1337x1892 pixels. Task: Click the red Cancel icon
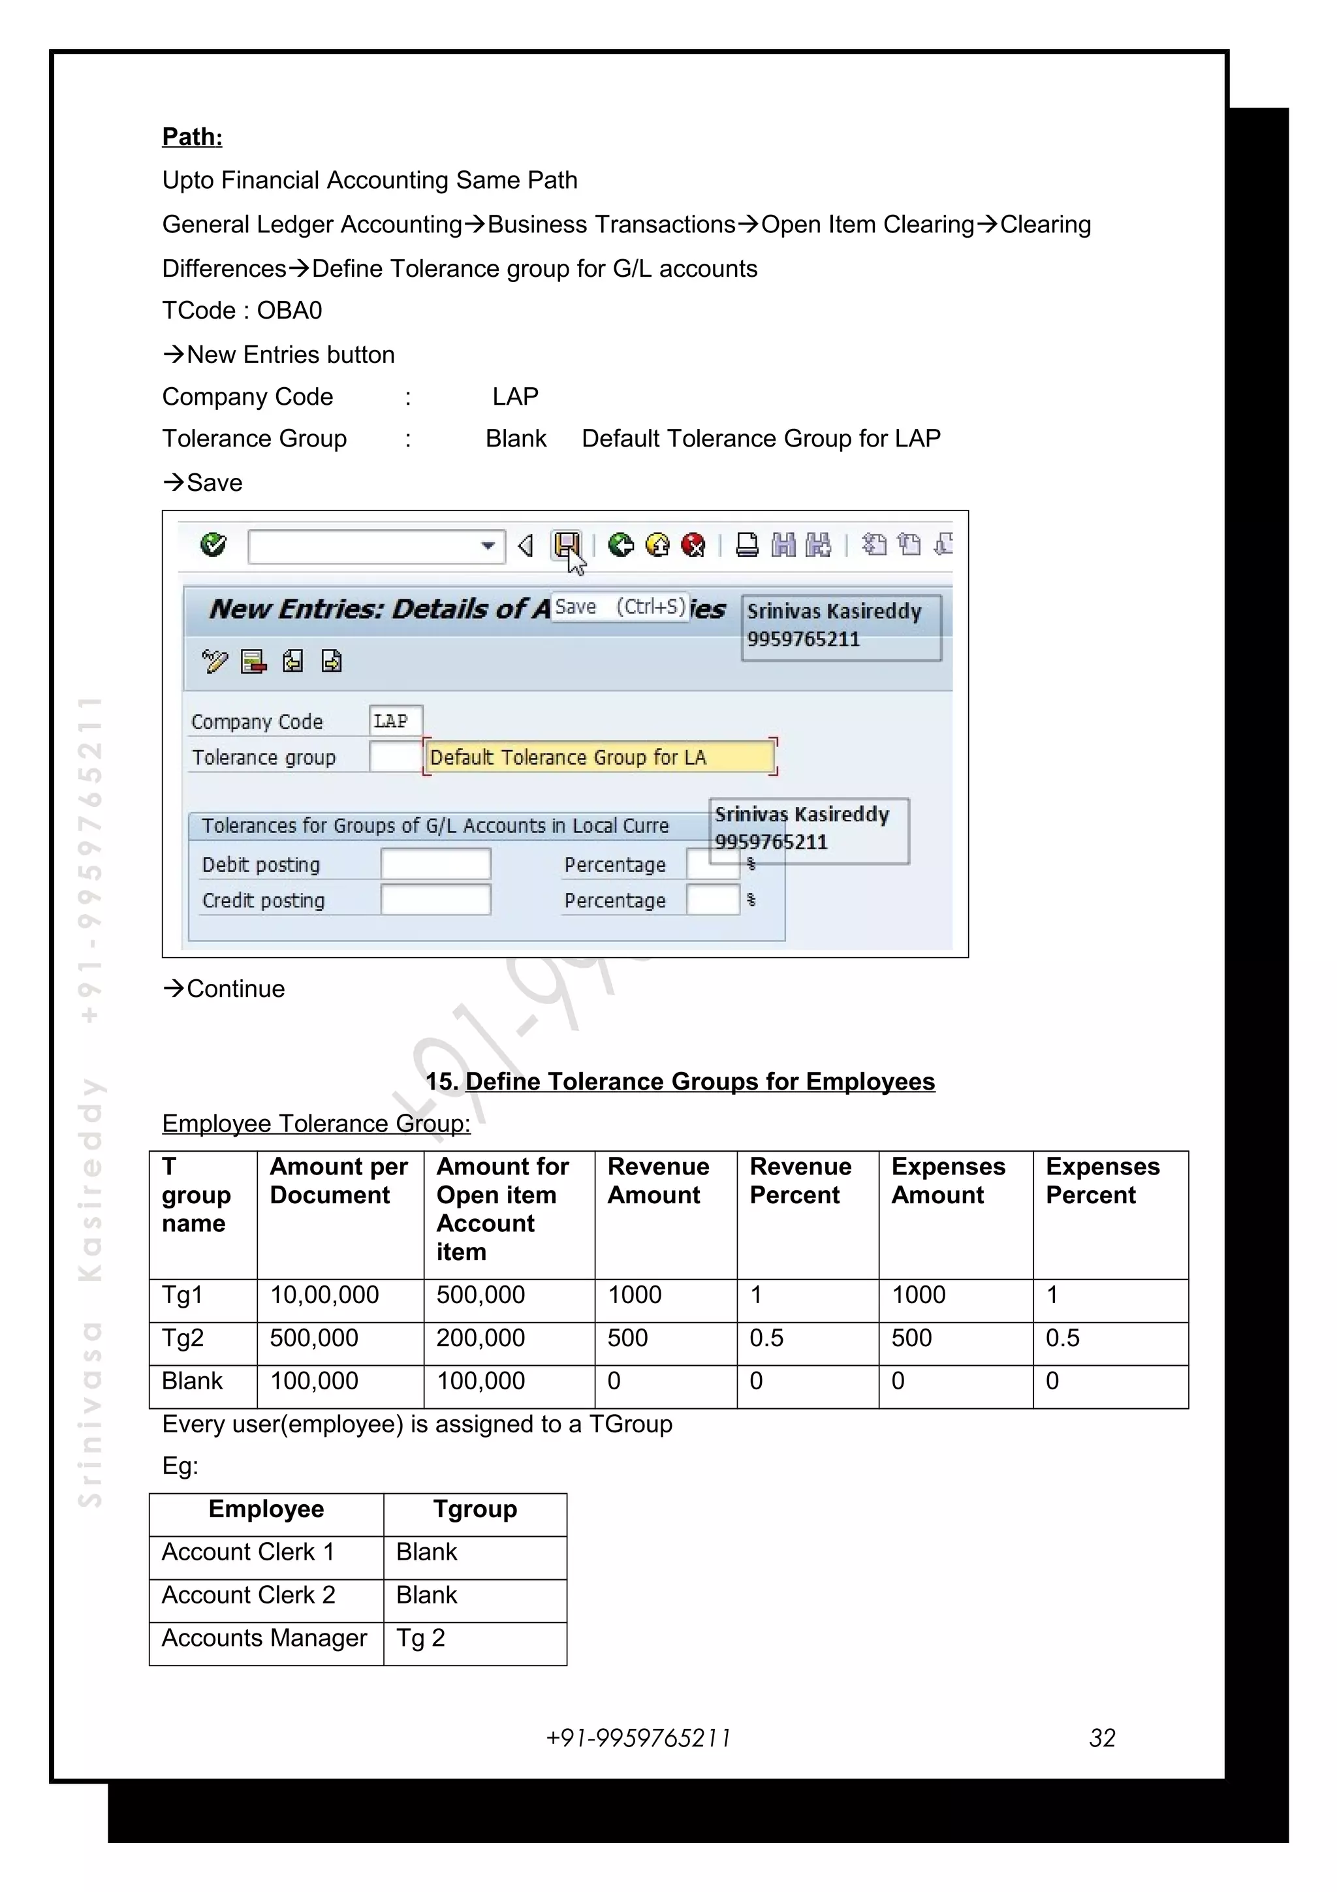[693, 544]
